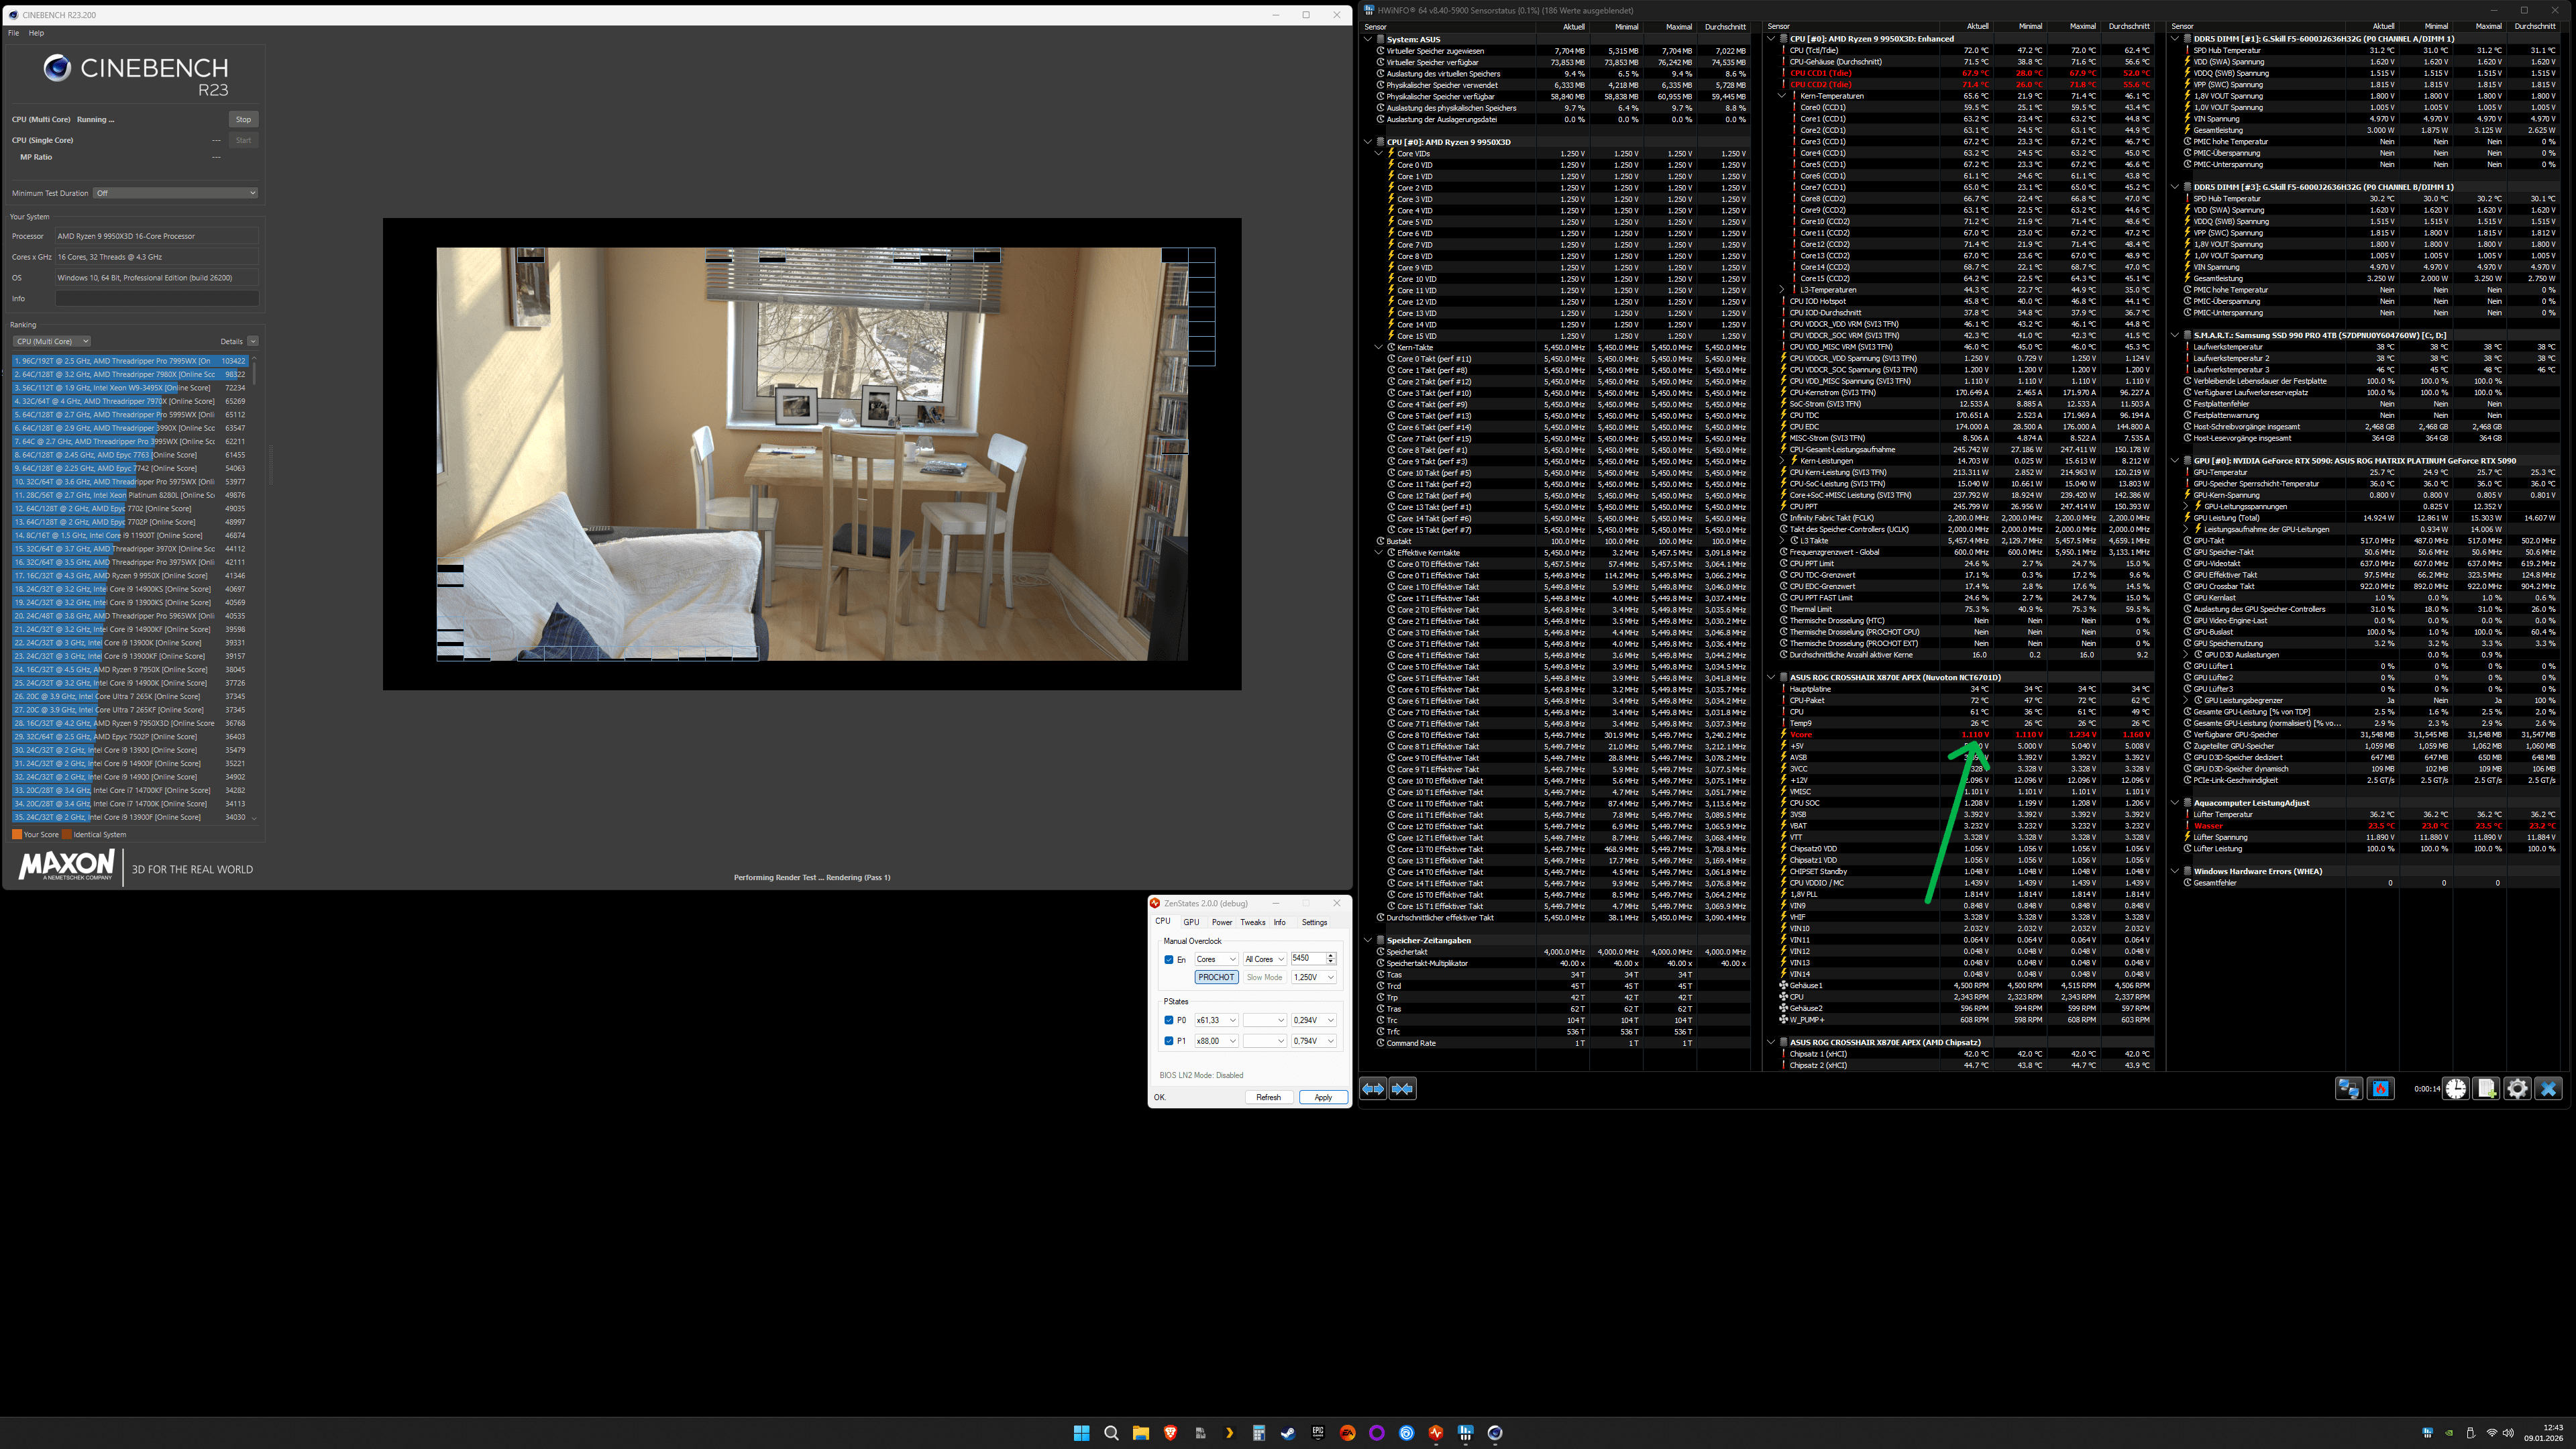Screen dimensions: 2576x1449
Task: Open the All Cores dropdown in ZenStates
Action: pyautogui.click(x=1265, y=959)
